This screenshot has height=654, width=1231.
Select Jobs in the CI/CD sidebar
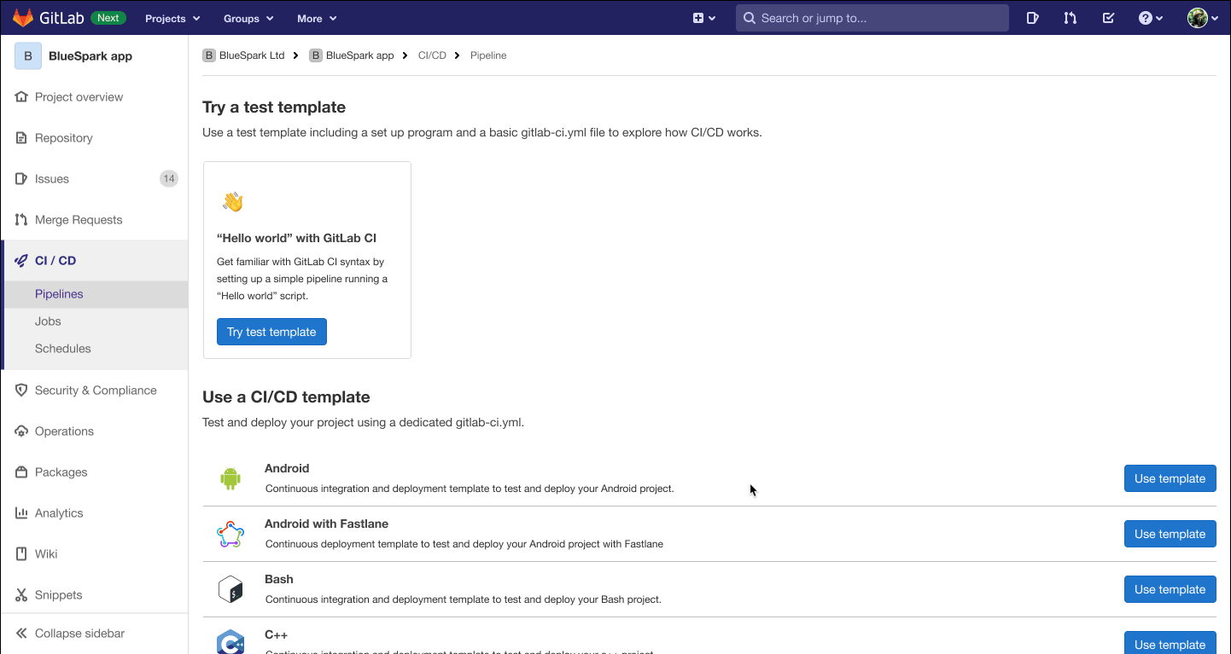(x=48, y=321)
